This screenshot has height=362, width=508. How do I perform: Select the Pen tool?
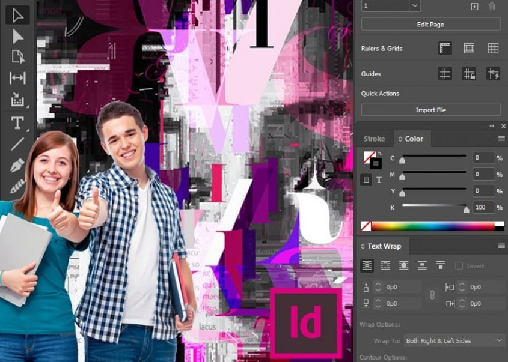17,165
